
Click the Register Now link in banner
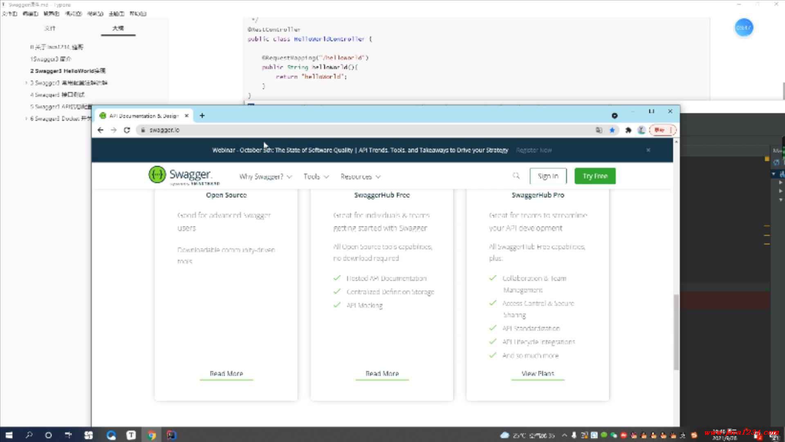click(x=534, y=150)
